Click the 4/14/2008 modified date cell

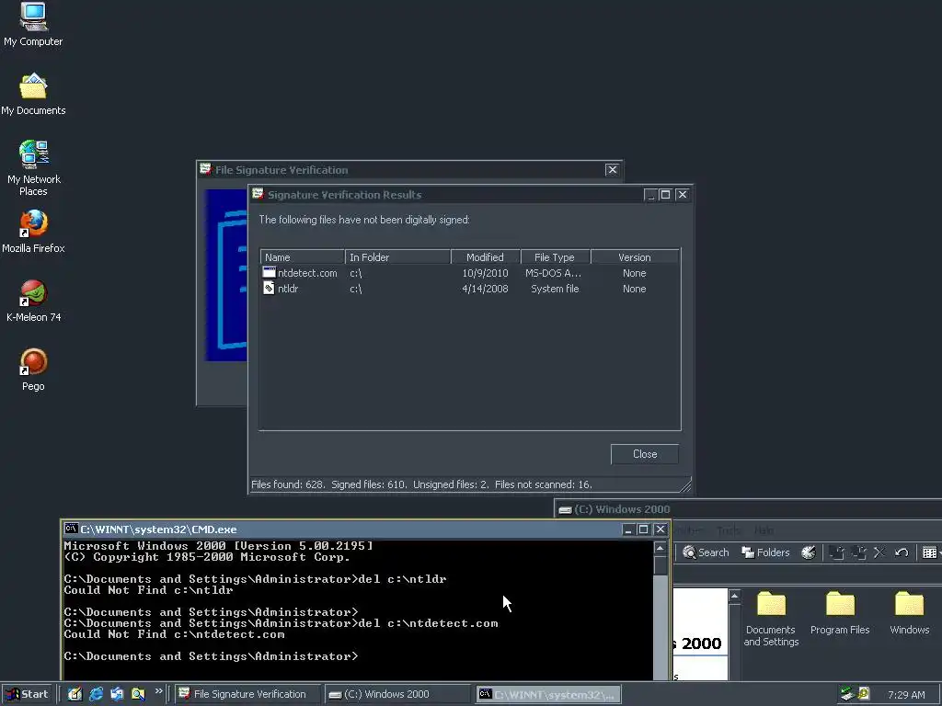(x=485, y=288)
